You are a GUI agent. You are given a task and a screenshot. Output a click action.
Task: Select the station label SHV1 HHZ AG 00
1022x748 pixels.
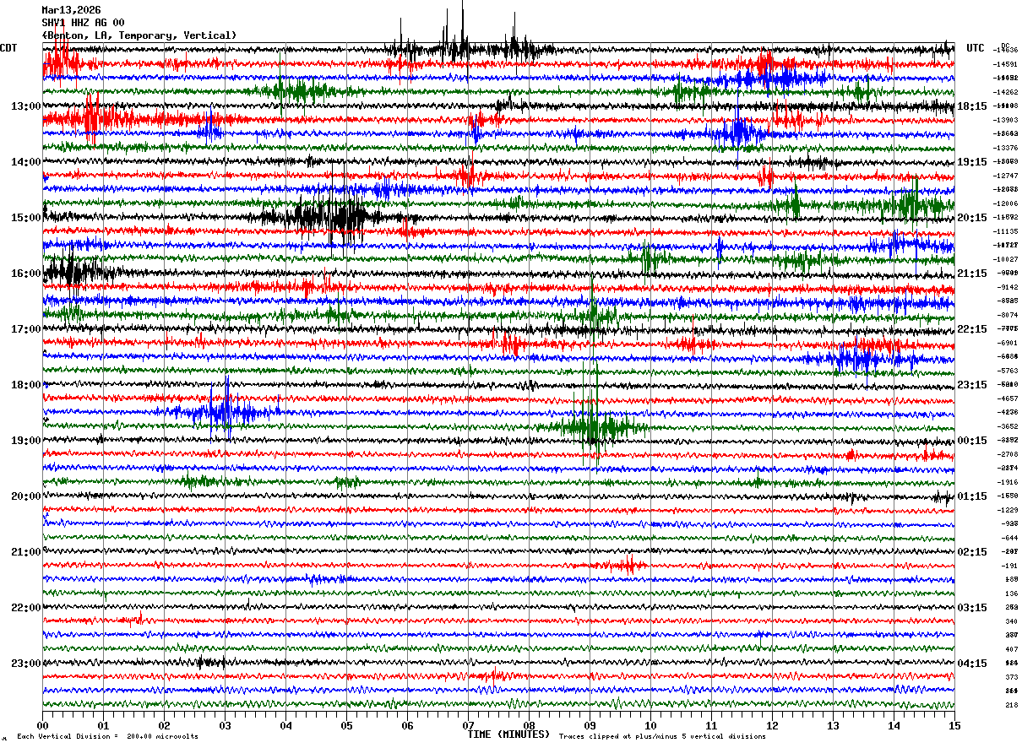click(x=83, y=23)
